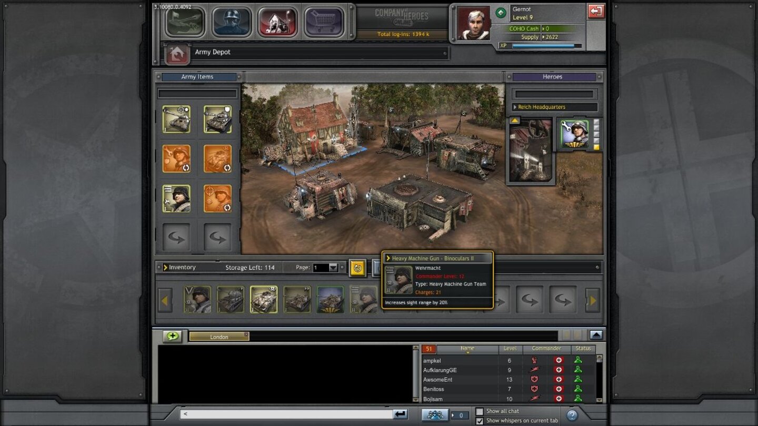Select the fourth inventory tank with arrows
758x426 pixels.
click(x=297, y=300)
